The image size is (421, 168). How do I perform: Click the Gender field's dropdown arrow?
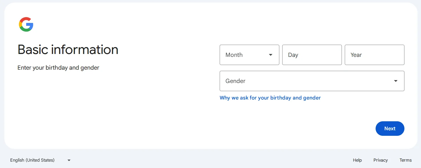[396, 81]
